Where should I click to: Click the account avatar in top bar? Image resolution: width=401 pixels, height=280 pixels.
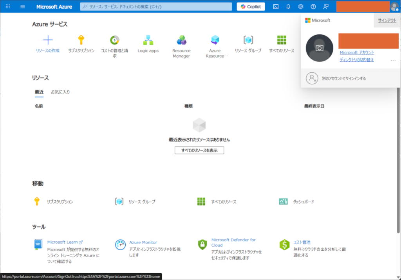pyautogui.click(x=395, y=7)
